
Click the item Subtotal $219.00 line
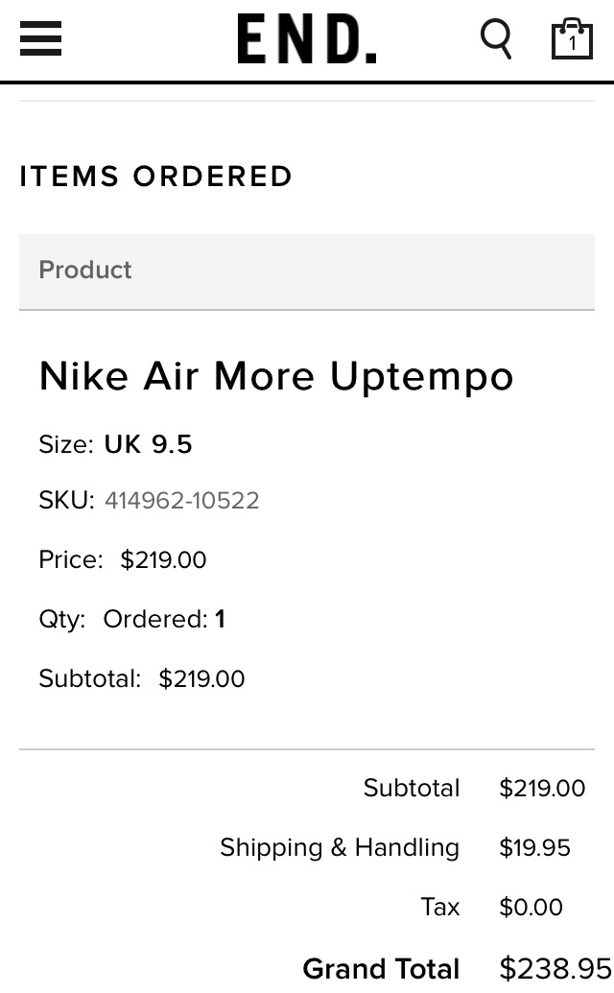(x=142, y=679)
